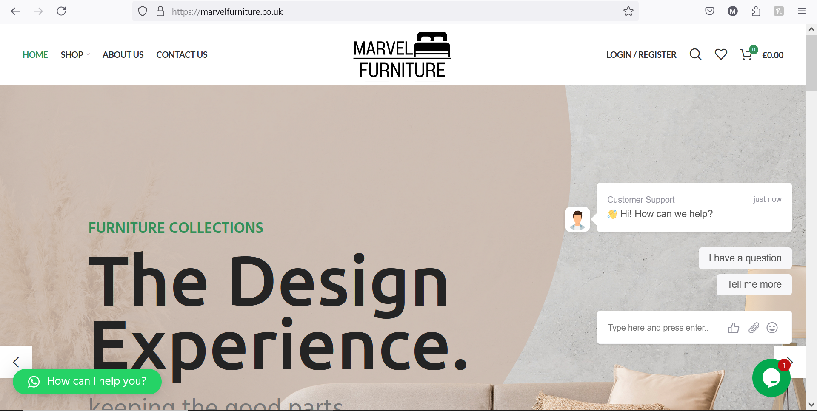
Task: Choose 'Tell me more' quick reply
Action: click(754, 284)
